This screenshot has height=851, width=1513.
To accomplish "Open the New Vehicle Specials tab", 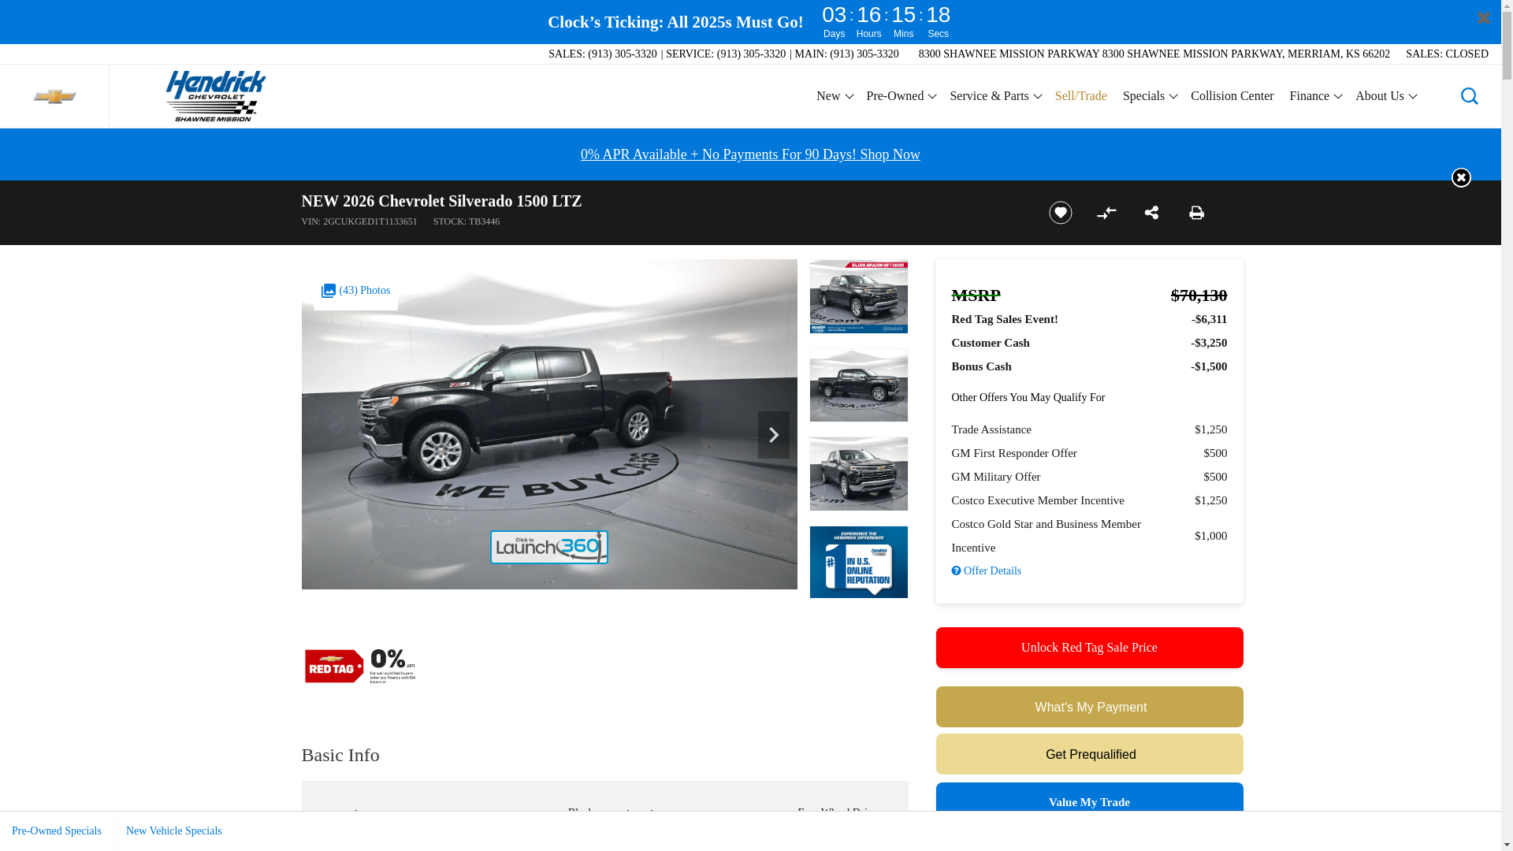I will 174,831.
